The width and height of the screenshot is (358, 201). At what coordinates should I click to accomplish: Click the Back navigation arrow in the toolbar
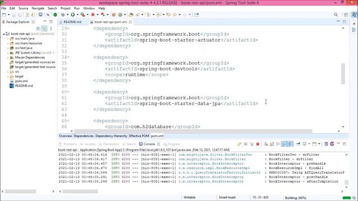click(175, 15)
